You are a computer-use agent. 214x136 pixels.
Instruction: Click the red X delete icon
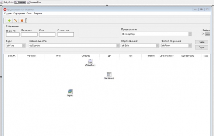(22, 21)
